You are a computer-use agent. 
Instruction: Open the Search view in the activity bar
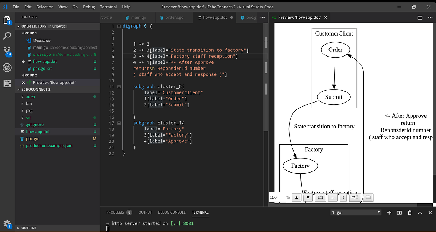(x=7, y=36)
